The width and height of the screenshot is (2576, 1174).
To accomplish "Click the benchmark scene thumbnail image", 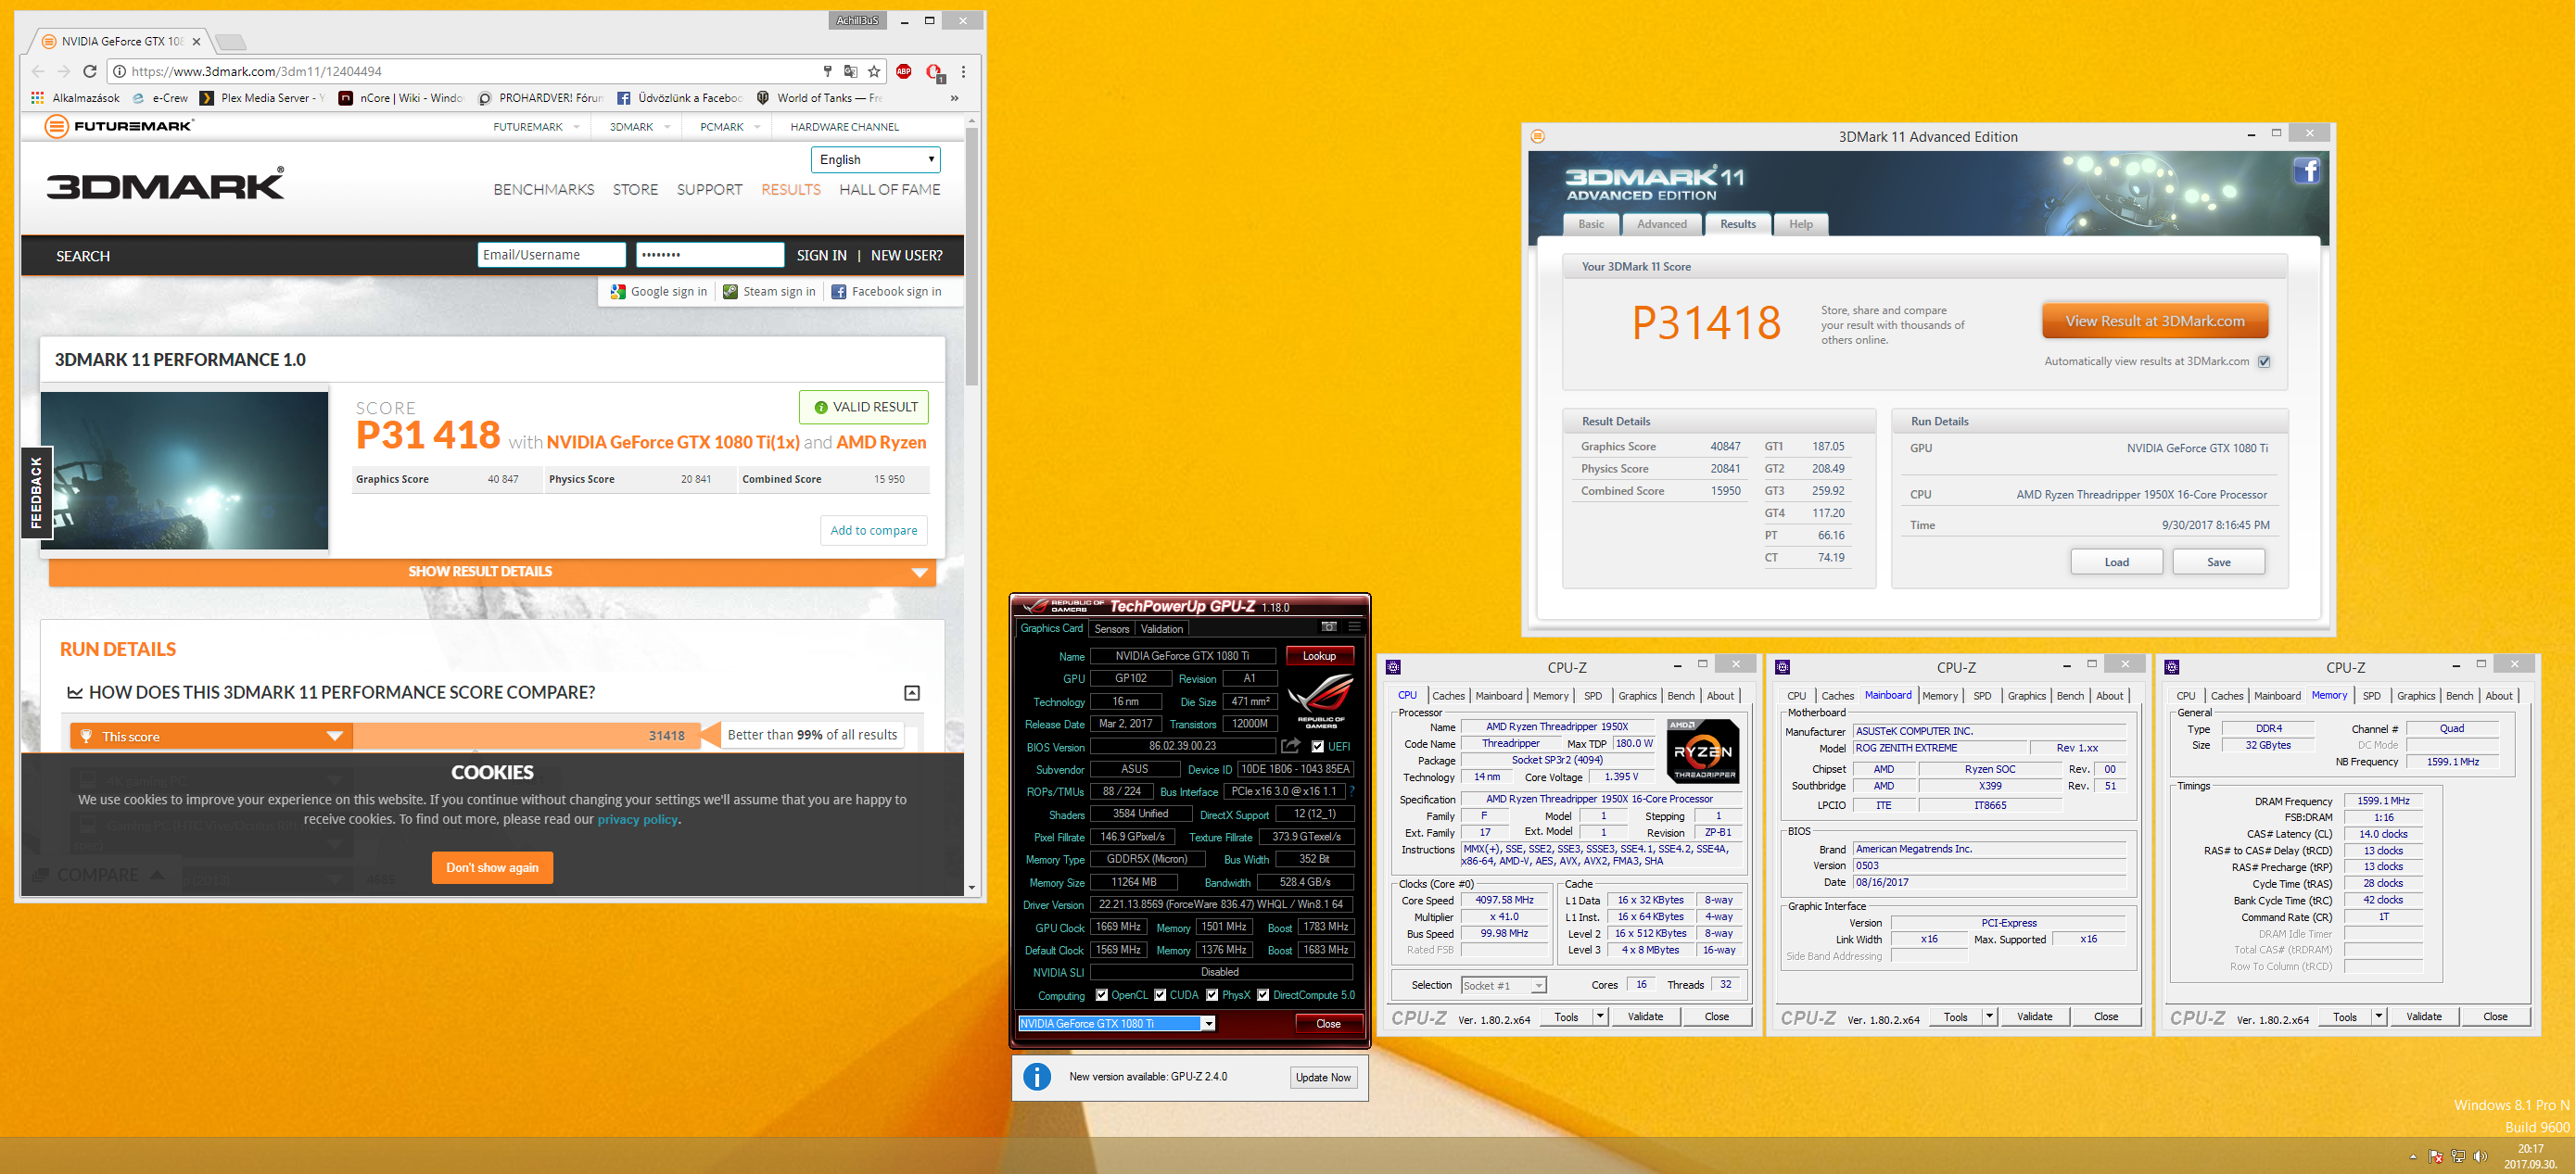I will (185, 470).
